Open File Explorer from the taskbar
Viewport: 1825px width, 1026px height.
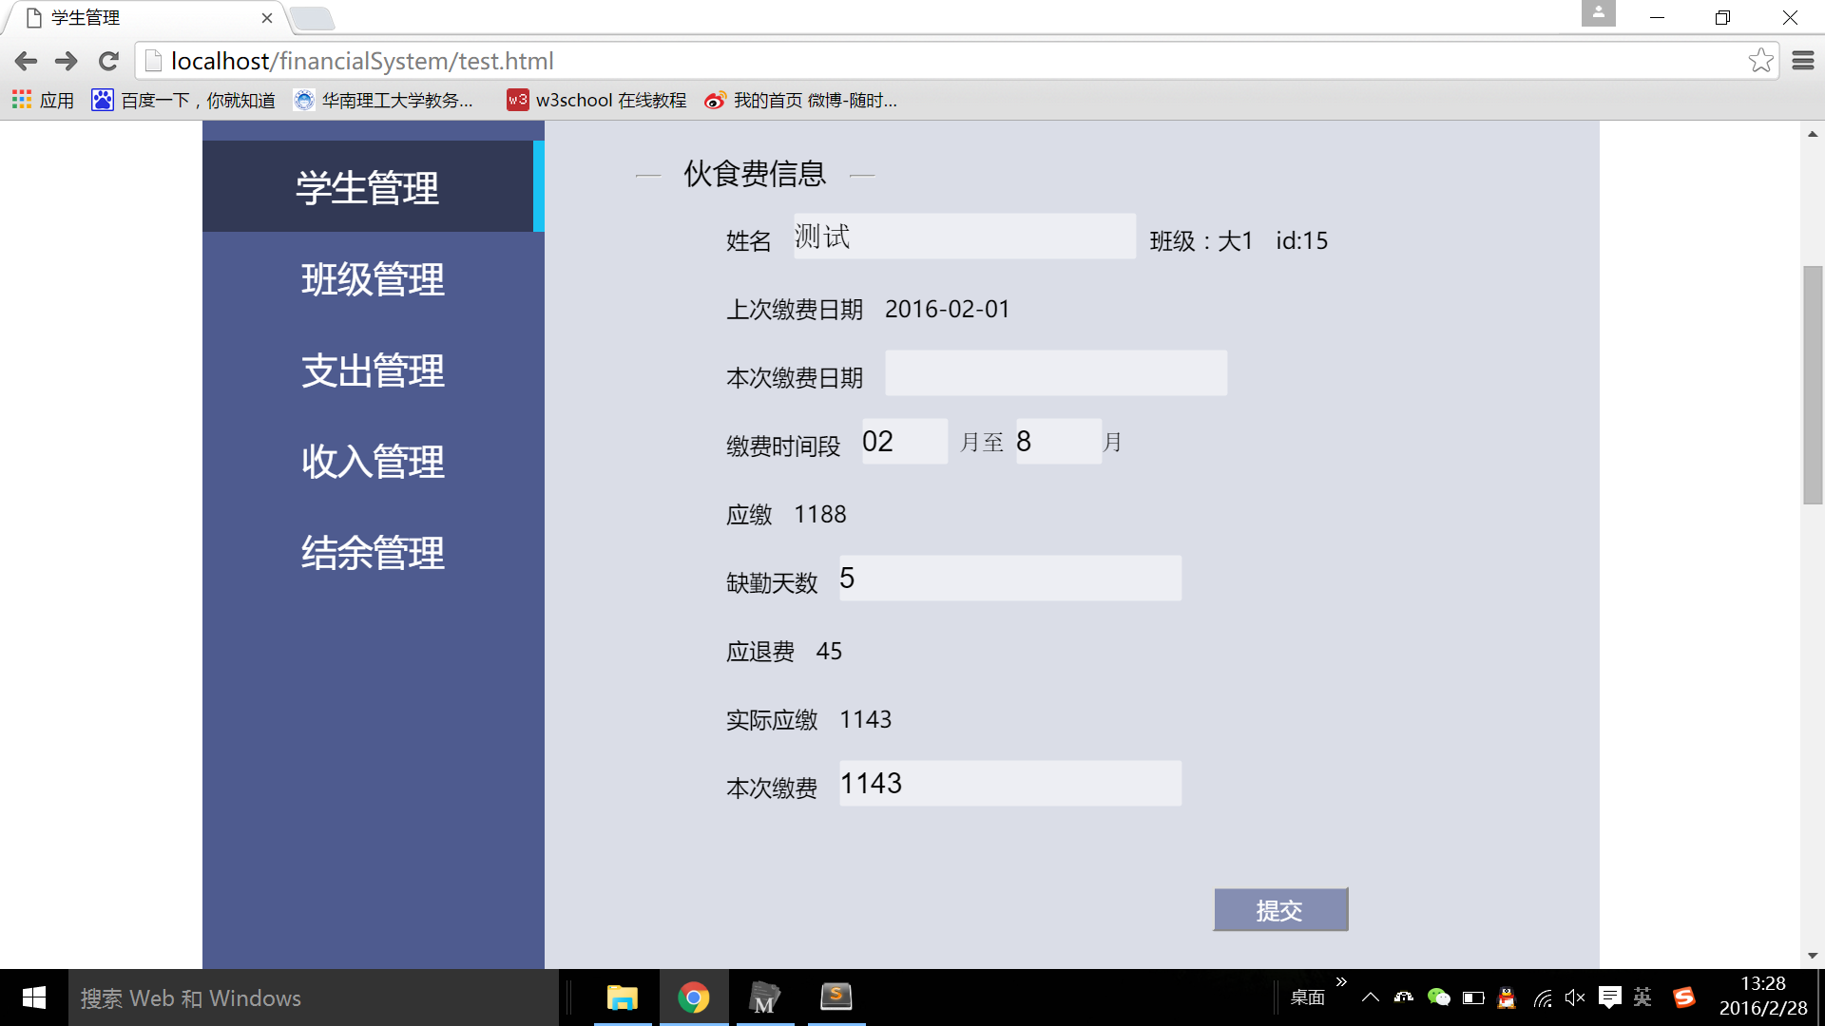click(x=623, y=997)
